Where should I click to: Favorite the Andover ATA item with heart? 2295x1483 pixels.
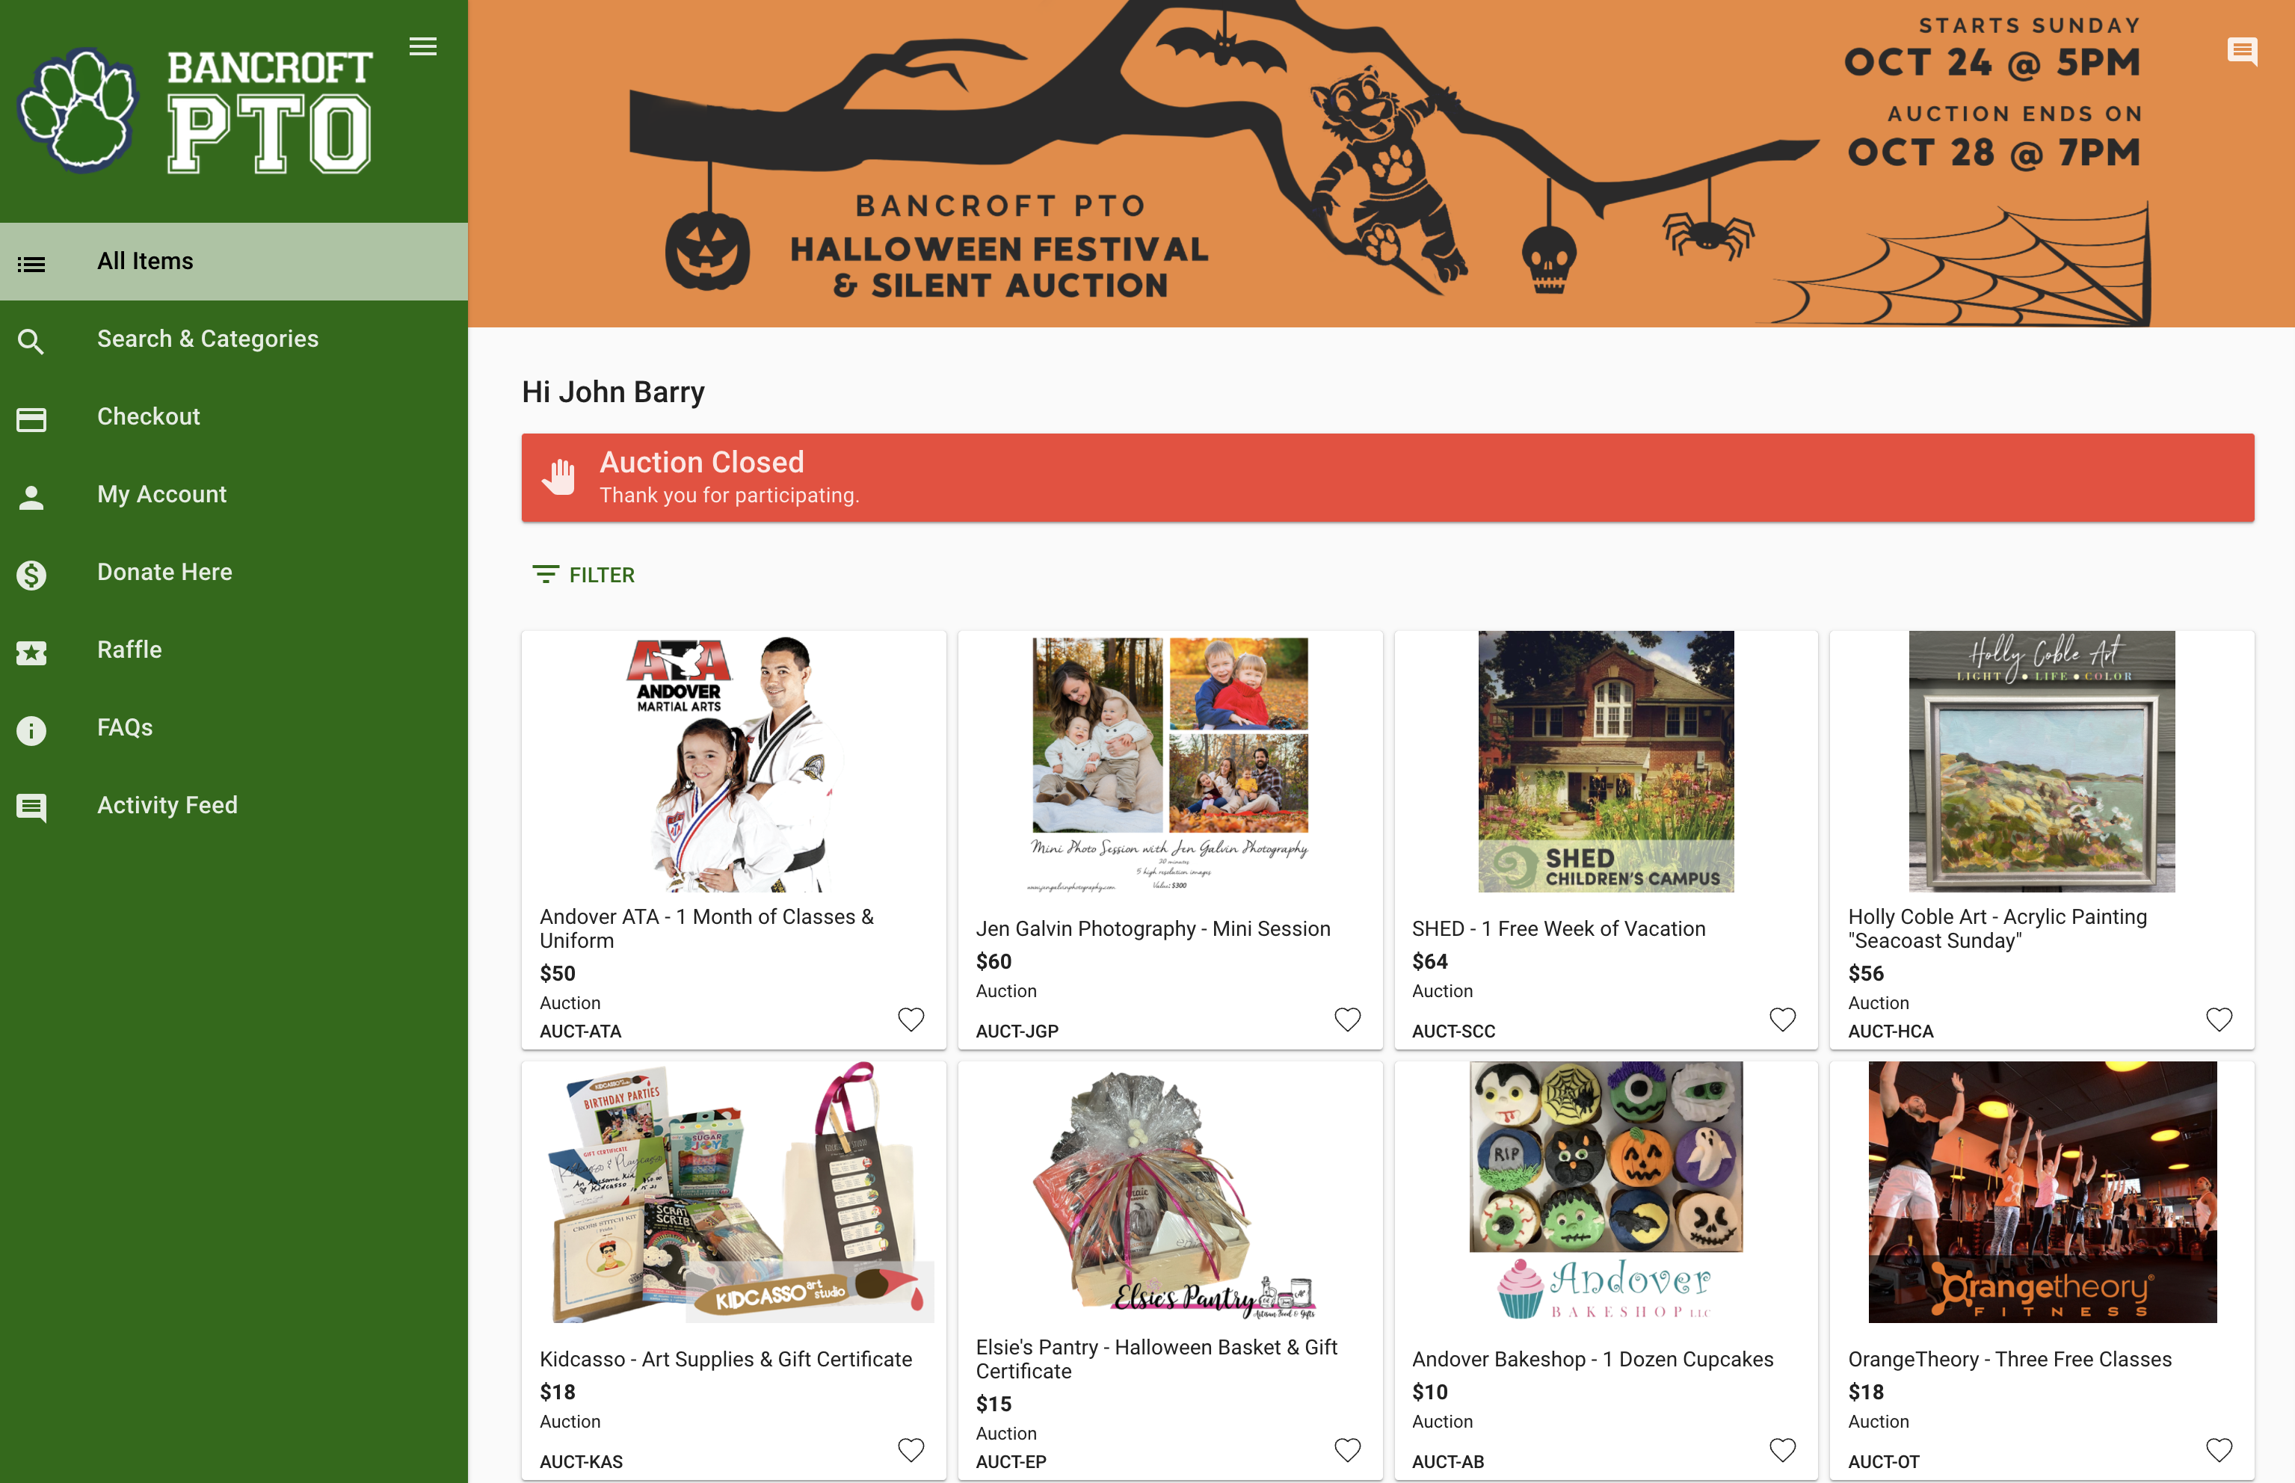[911, 1019]
